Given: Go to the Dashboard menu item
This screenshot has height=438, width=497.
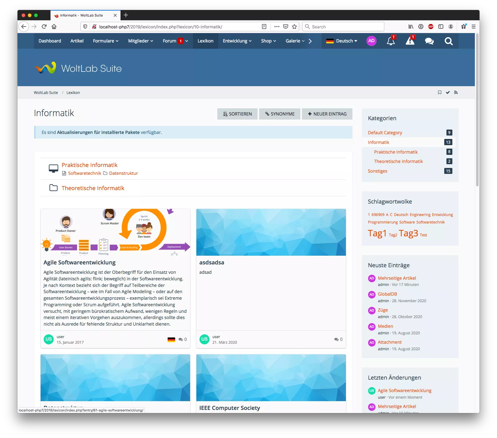Looking at the screenshot, I should (50, 41).
